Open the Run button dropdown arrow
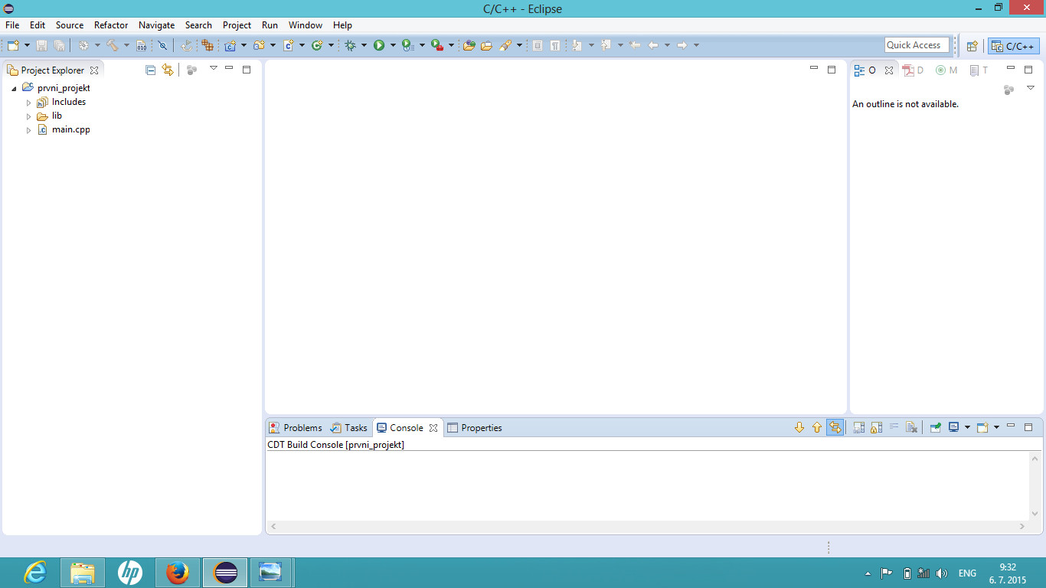1046x588 pixels. click(x=393, y=46)
